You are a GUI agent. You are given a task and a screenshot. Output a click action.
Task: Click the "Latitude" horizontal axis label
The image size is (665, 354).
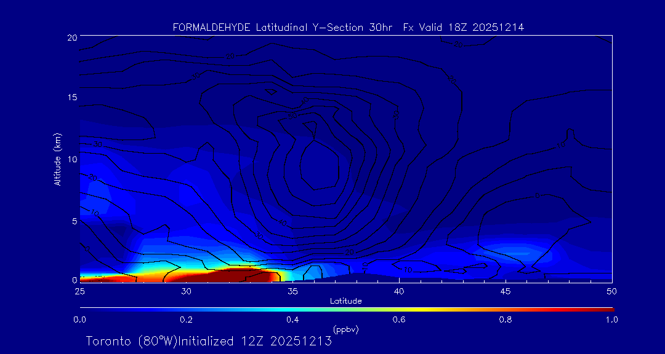point(345,301)
